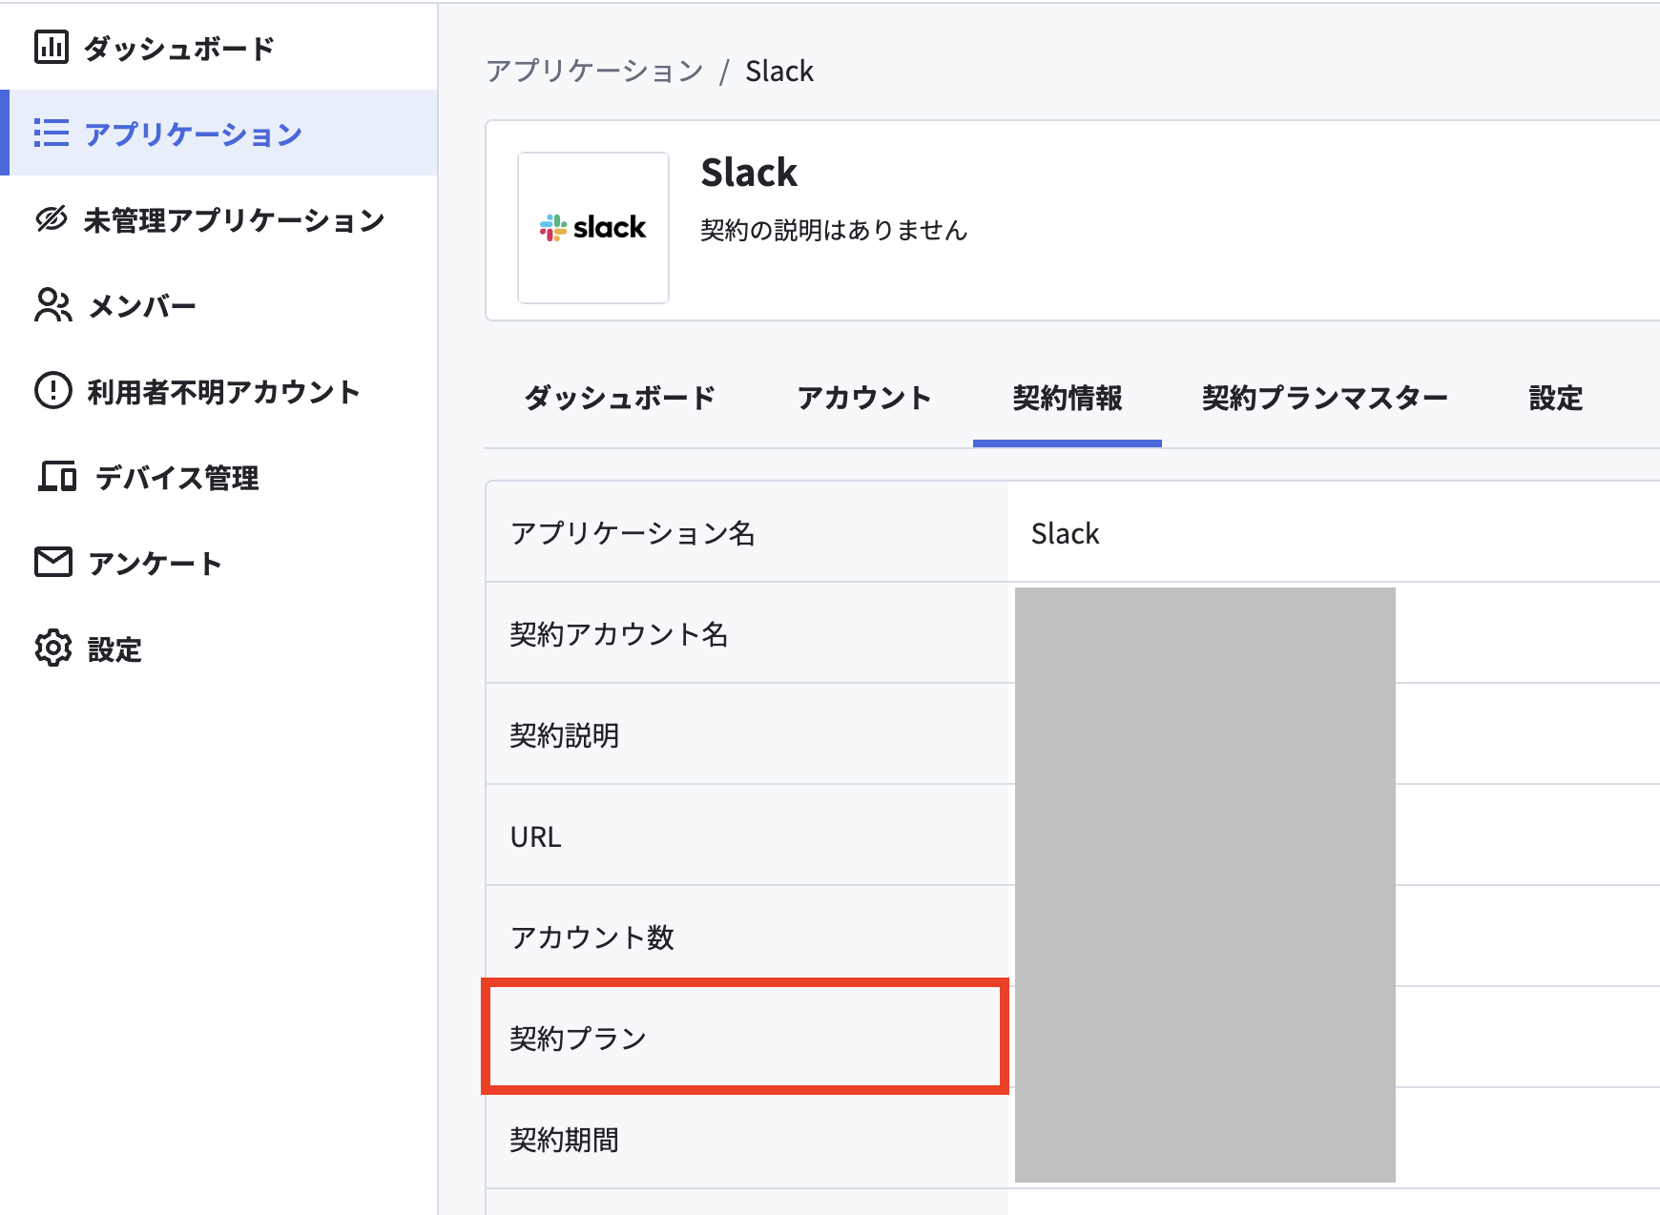Click the 契約期間 row label

pos(565,1139)
